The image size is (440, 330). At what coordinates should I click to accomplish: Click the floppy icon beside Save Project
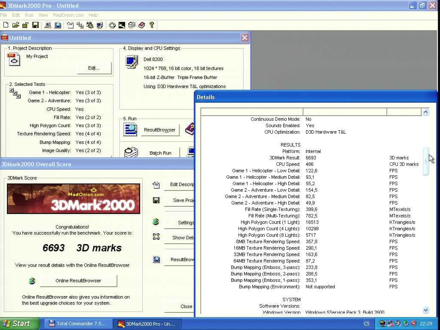coord(156,200)
